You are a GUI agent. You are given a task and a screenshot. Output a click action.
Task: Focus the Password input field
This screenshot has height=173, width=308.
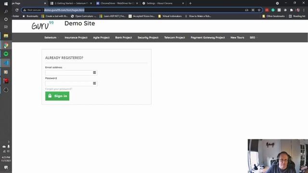pyautogui.click(x=71, y=83)
